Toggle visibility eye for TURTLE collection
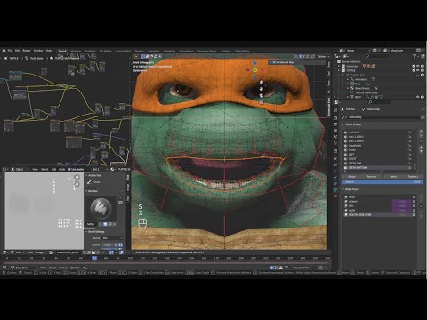Image resolution: width=427 pixels, height=320 pixels. [x=418, y=70]
